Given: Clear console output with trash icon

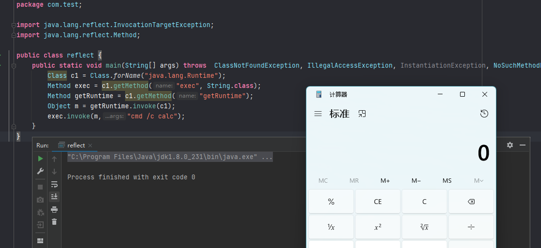Looking at the screenshot, I should (x=54, y=222).
